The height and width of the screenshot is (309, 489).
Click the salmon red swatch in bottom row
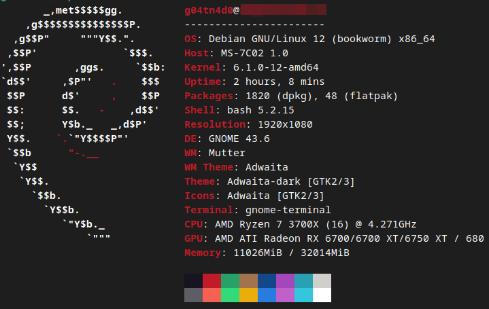212,295
